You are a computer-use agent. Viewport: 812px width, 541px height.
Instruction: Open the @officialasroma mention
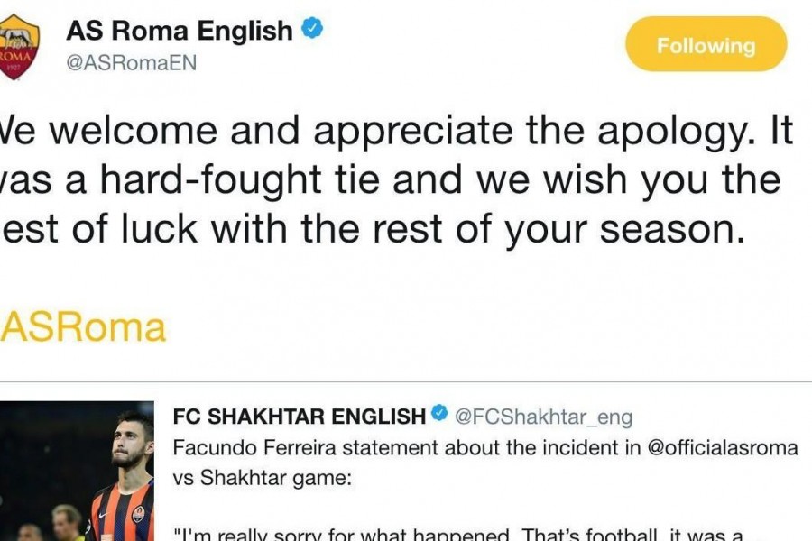(x=723, y=447)
